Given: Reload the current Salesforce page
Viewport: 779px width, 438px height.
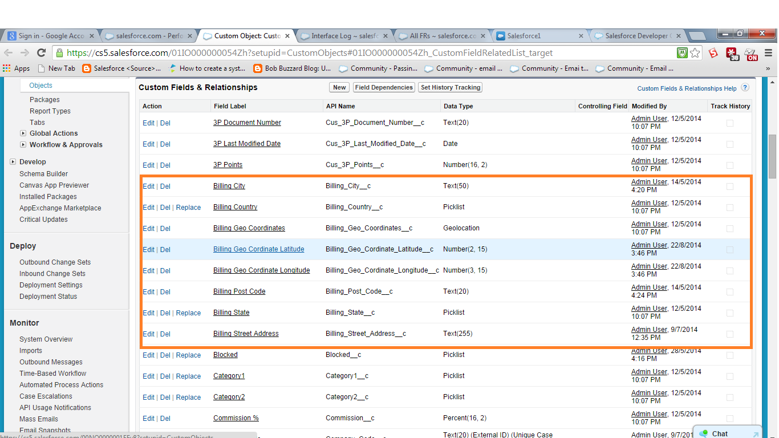Looking at the screenshot, I should (41, 53).
